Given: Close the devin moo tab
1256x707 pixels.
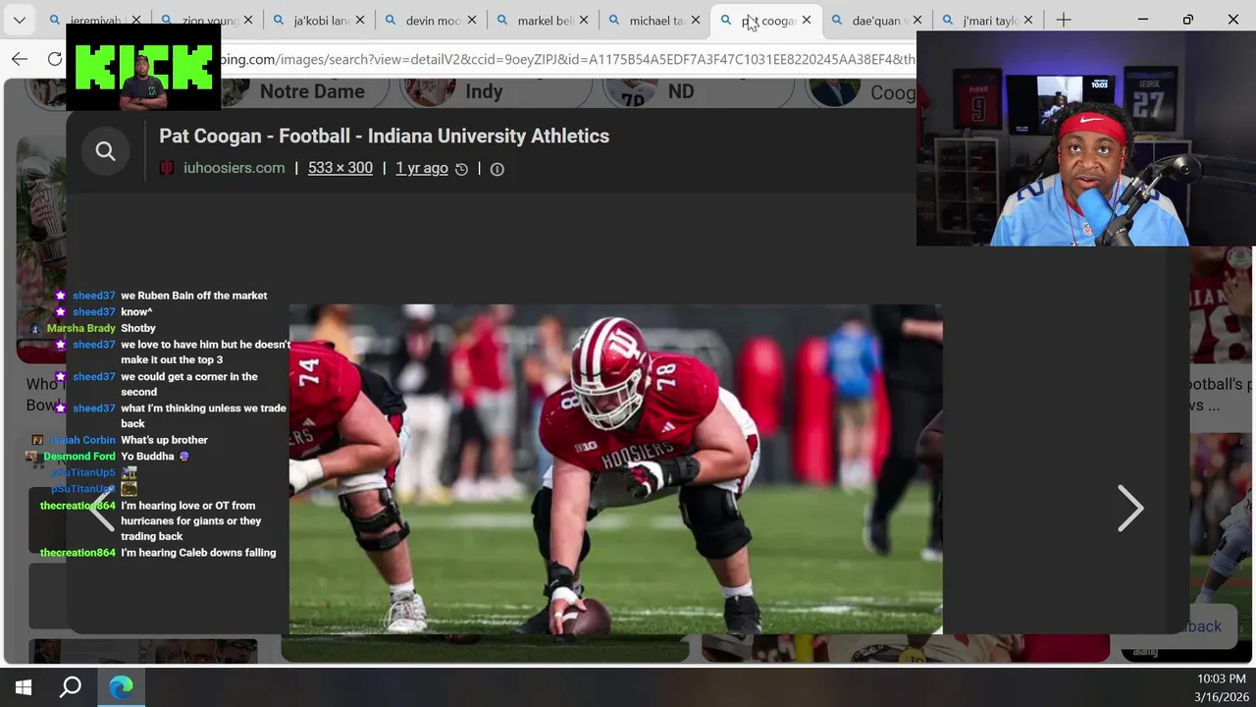Looking at the screenshot, I should click(x=471, y=20).
